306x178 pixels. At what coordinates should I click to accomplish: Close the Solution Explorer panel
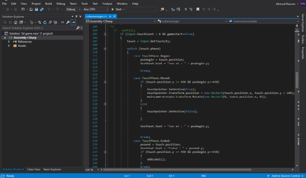coord(81,16)
